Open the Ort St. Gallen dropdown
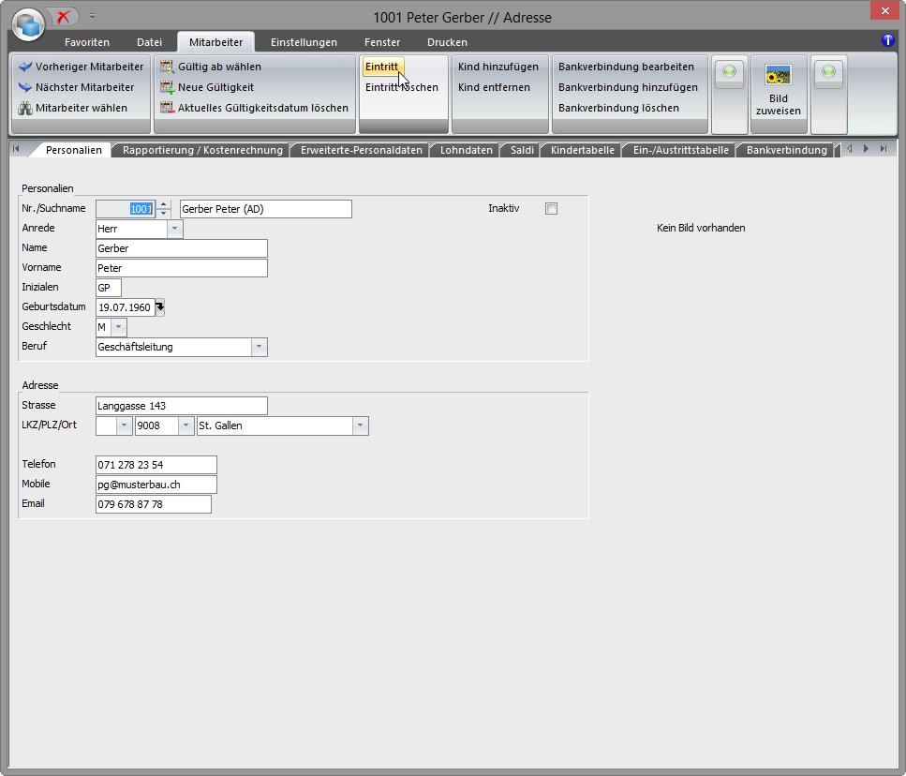 point(360,426)
